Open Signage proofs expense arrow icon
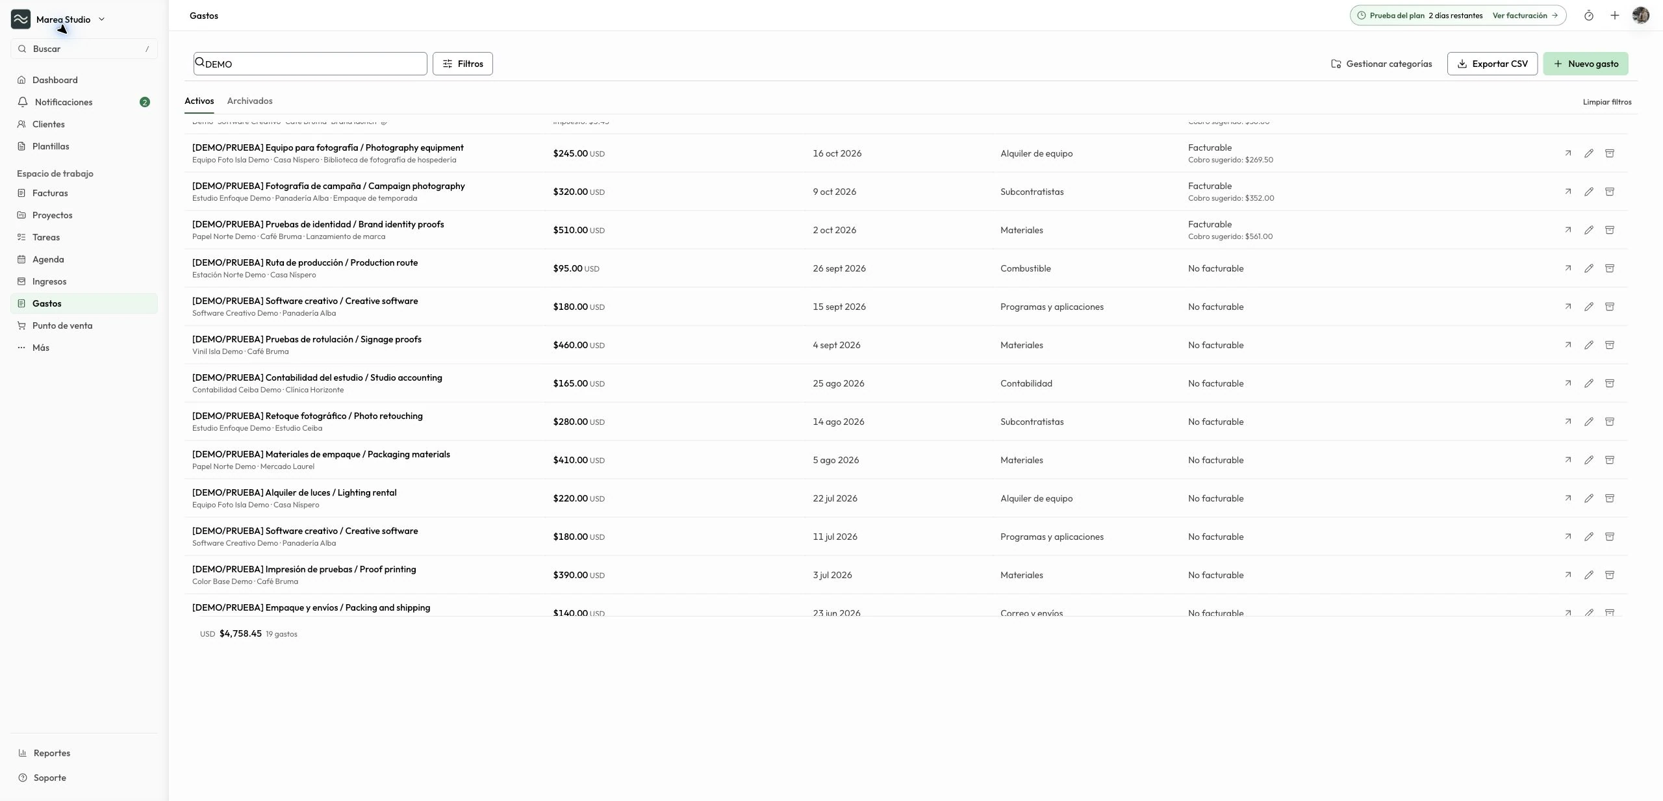Viewport: 1663px width, 801px height. pyautogui.click(x=1568, y=345)
